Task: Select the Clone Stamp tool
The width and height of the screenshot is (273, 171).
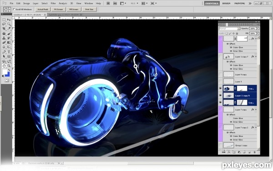Action: [x=4, y=38]
